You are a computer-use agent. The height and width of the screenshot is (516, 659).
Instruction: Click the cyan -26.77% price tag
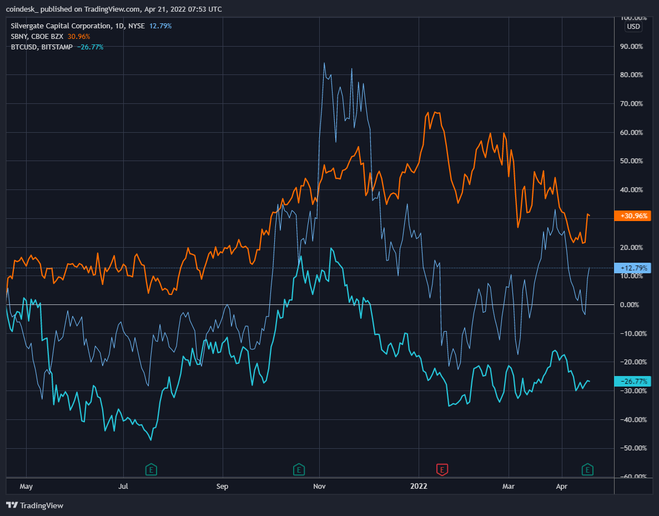pyautogui.click(x=633, y=381)
